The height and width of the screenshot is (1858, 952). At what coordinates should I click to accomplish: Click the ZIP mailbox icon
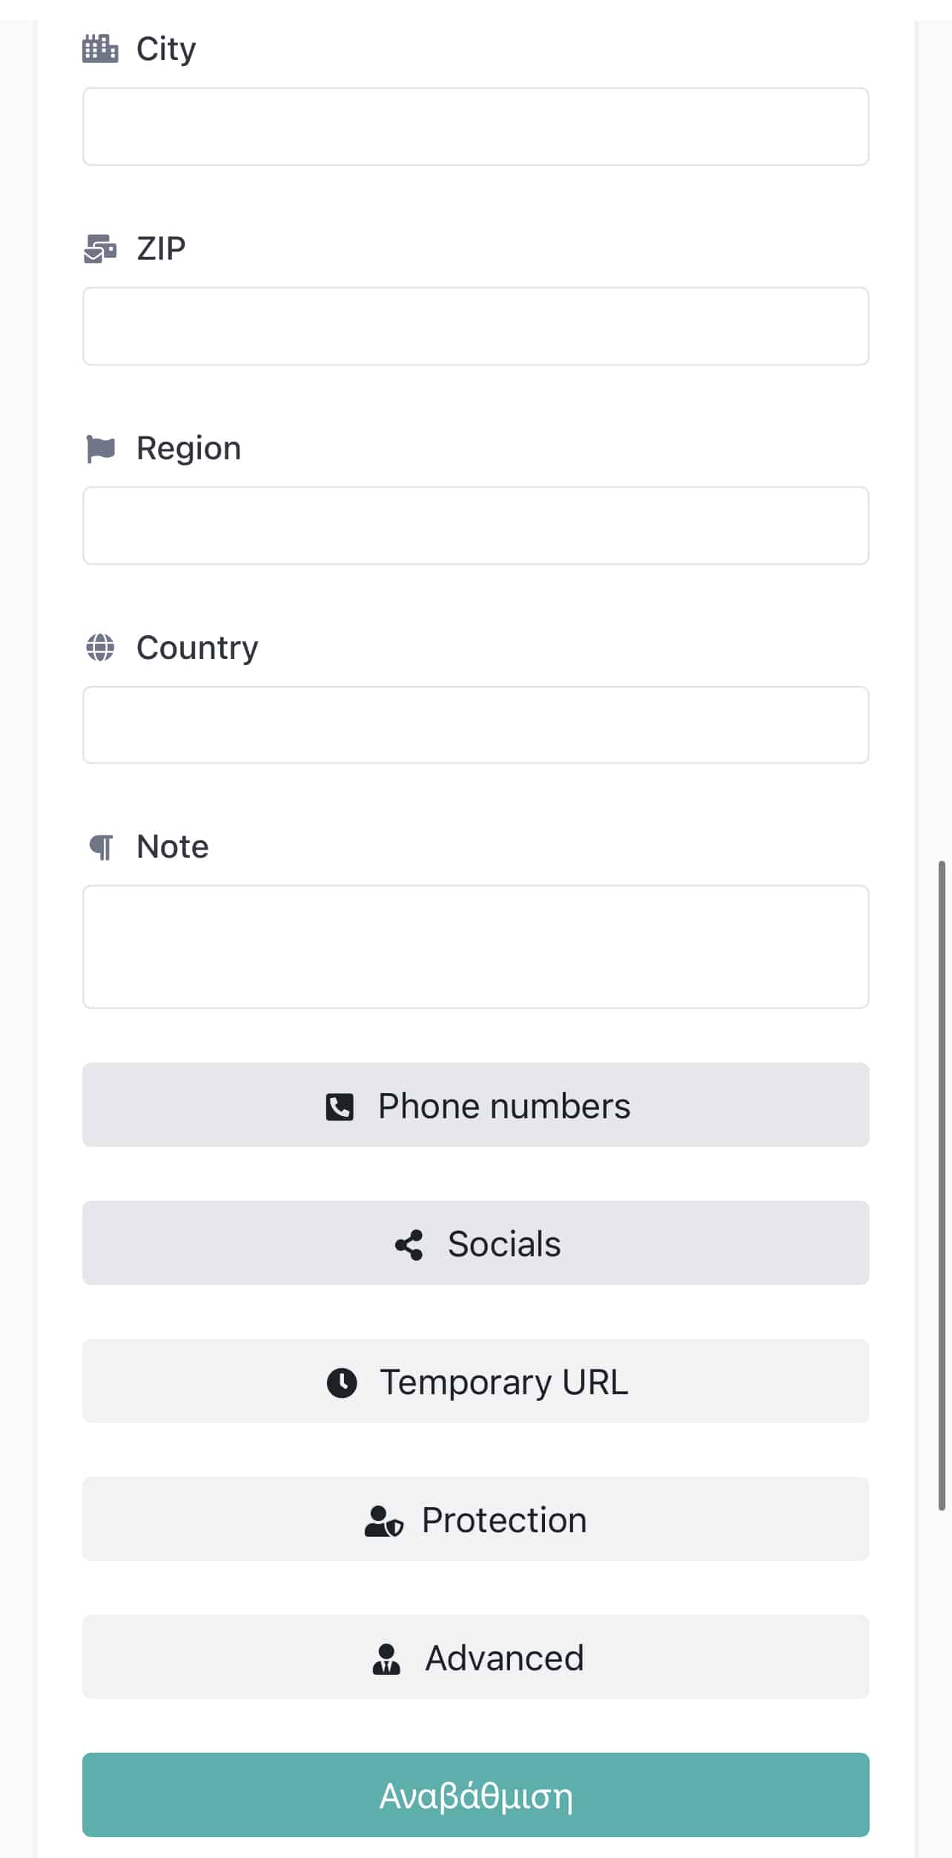100,249
